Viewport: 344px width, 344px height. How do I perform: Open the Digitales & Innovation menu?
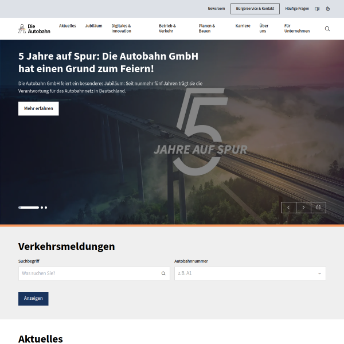(121, 29)
